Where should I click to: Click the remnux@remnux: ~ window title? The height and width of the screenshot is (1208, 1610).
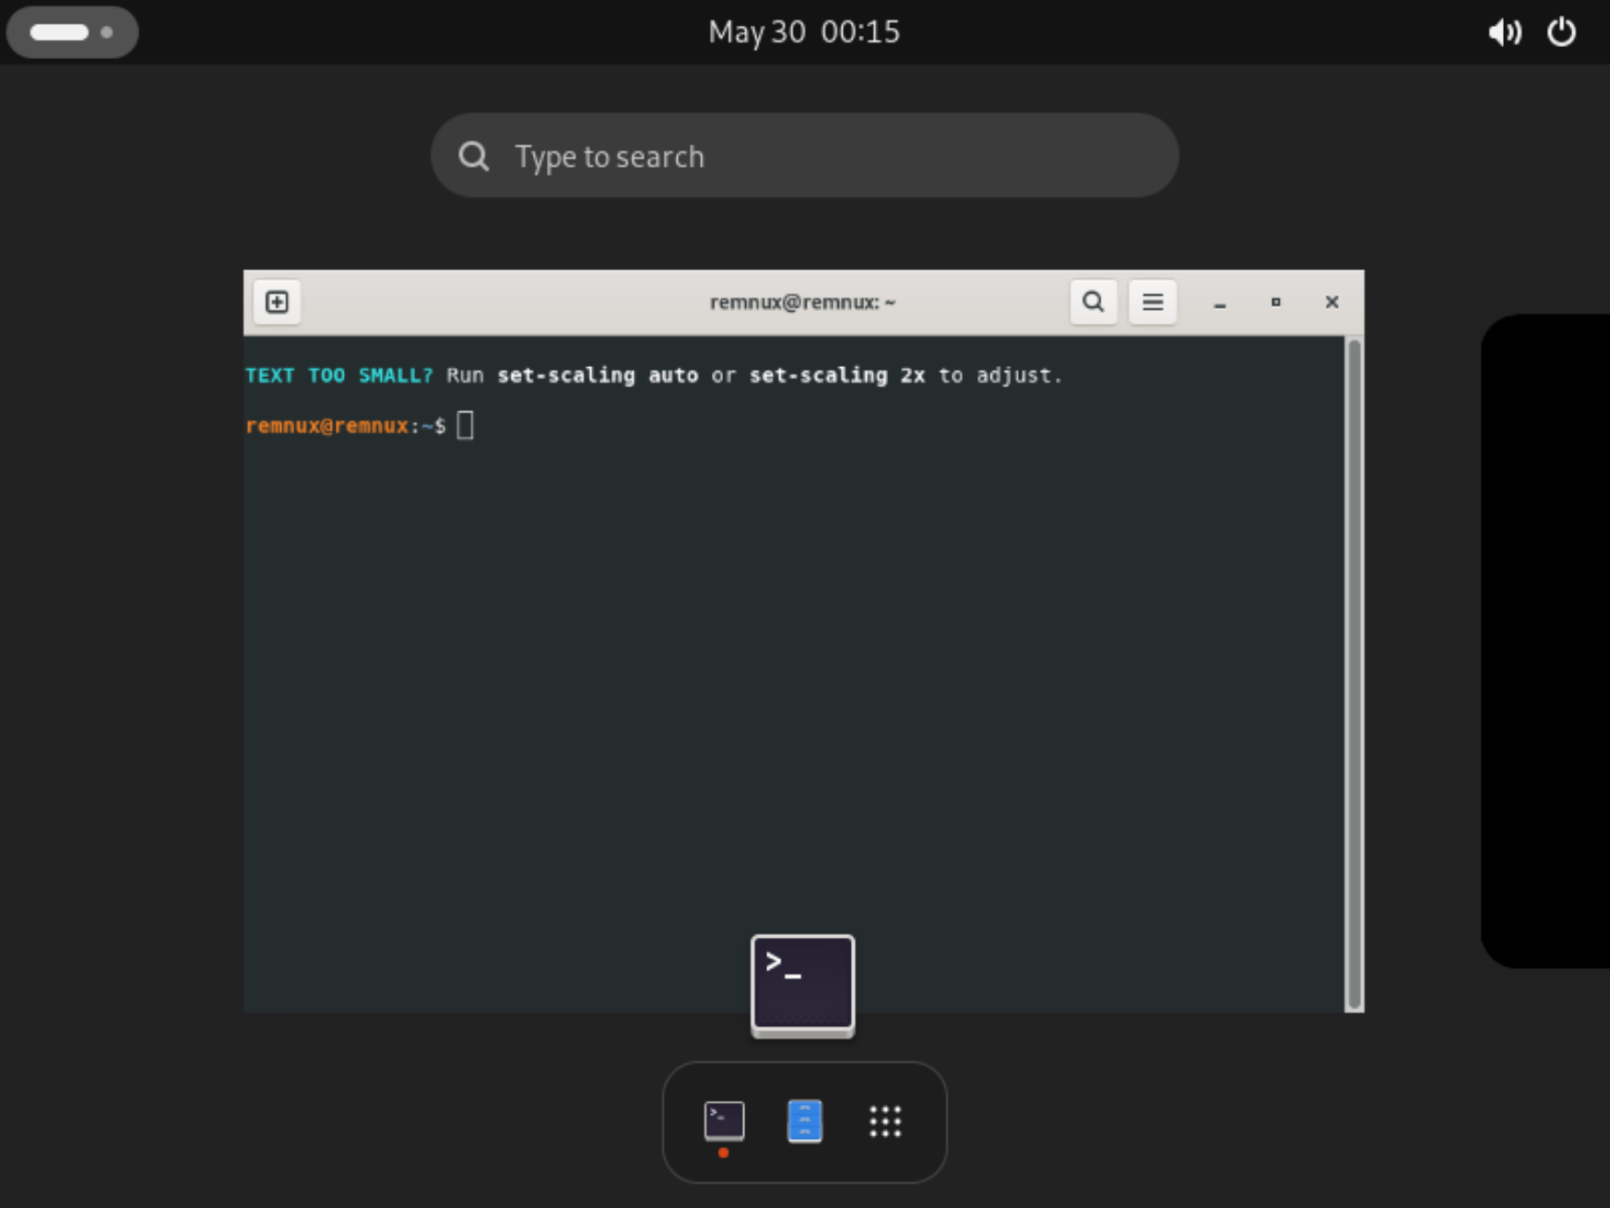pos(802,302)
